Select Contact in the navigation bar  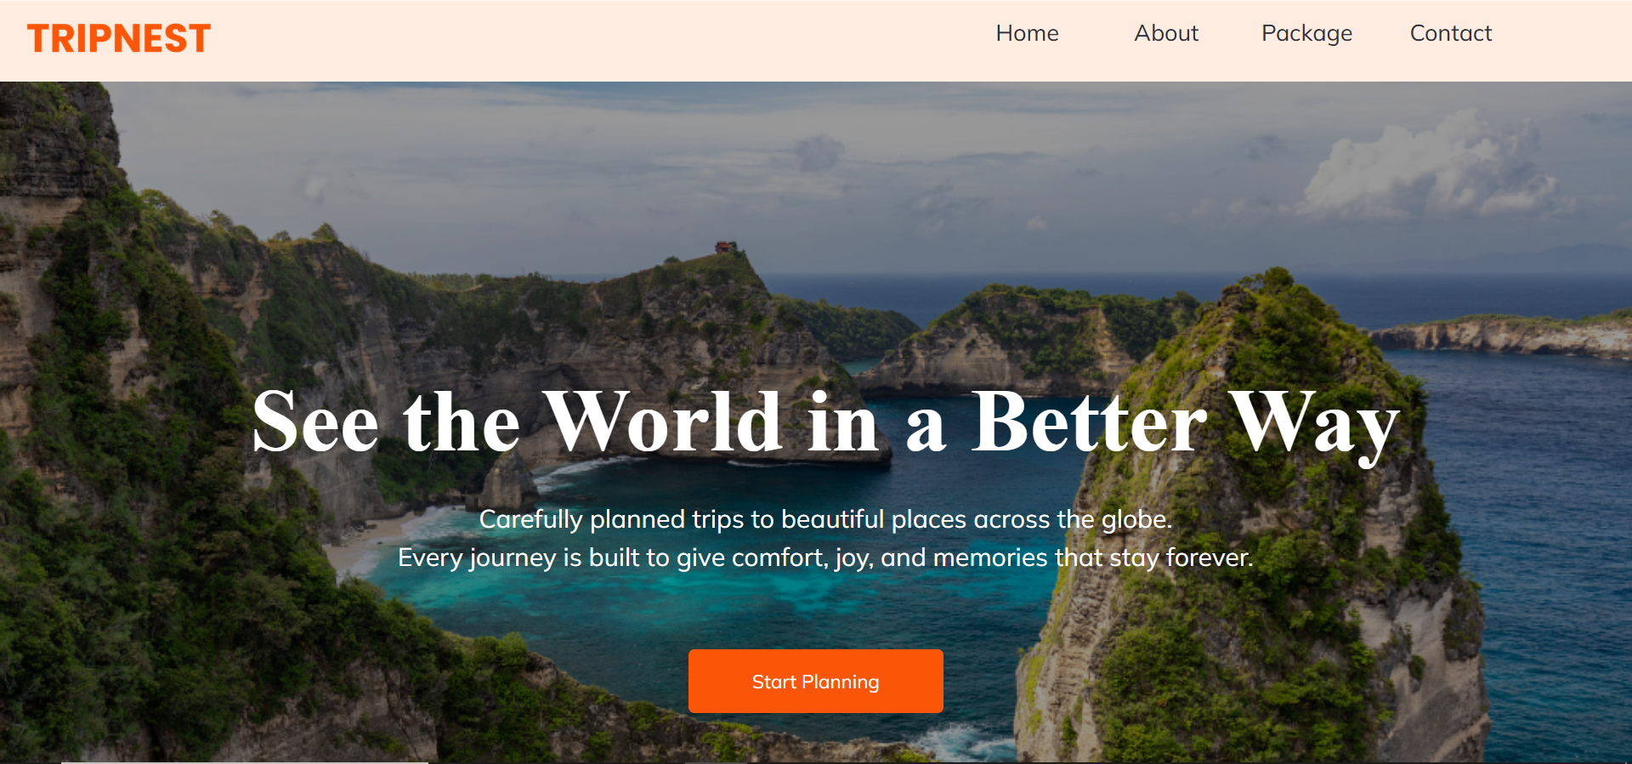[1451, 33]
